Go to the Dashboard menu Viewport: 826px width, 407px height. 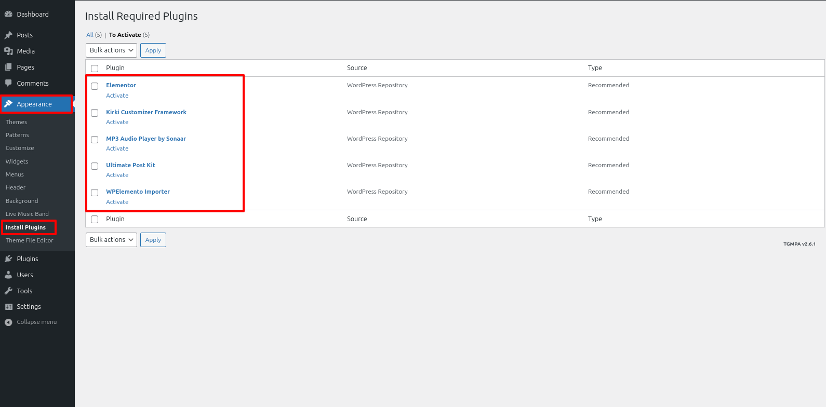[33, 14]
